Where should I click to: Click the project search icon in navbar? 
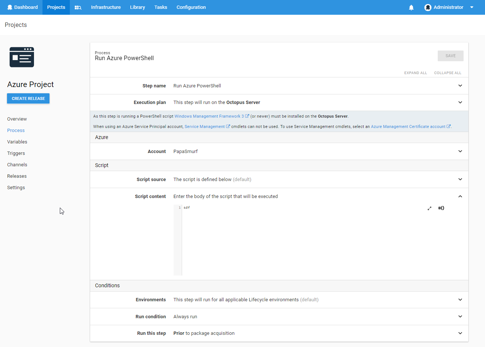pyautogui.click(x=78, y=7)
